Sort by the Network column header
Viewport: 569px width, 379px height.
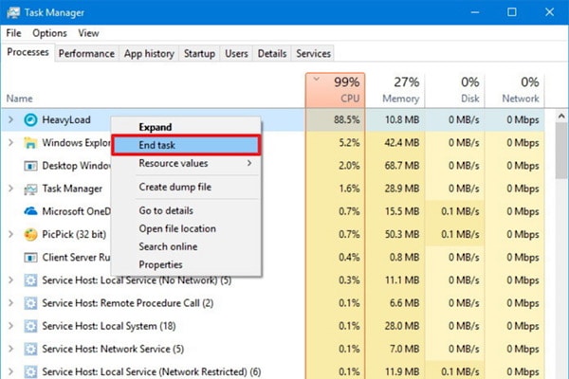pos(515,90)
